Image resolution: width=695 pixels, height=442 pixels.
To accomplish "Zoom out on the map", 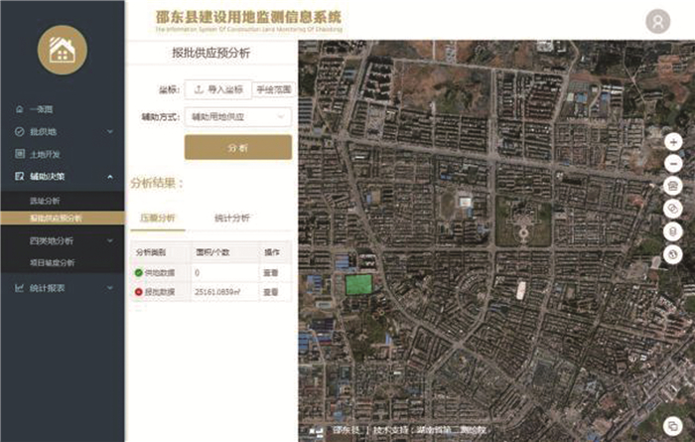I will click(x=674, y=164).
